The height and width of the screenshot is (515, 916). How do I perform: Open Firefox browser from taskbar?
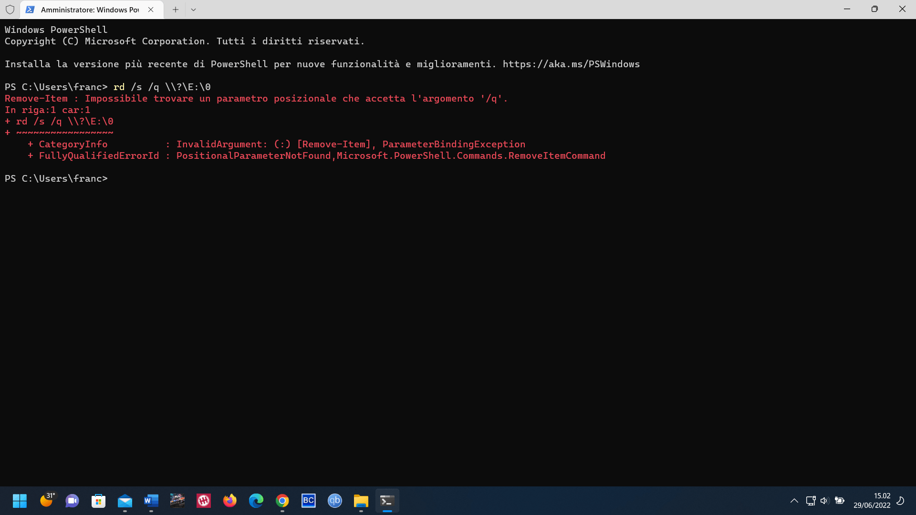pyautogui.click(x=230, y=501)
